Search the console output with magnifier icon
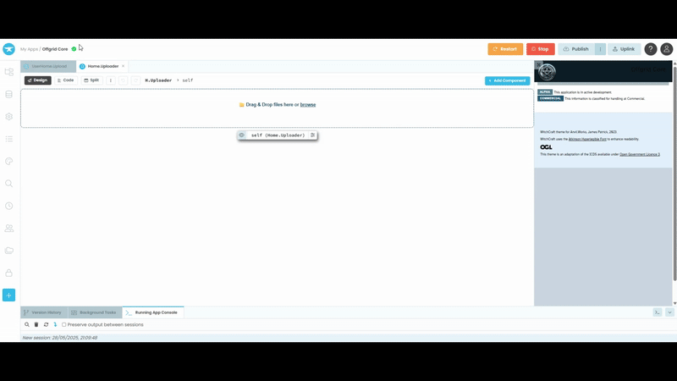The image size is (677, 381). (x=27, y=324)
